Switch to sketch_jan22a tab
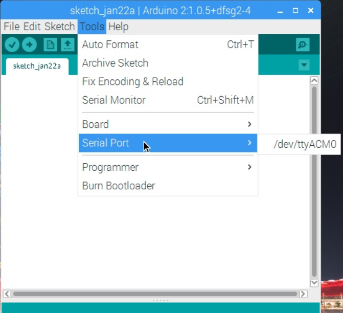The width and height of the screenshot is (343, 313). pyautogui.click(x=37, y=66)
